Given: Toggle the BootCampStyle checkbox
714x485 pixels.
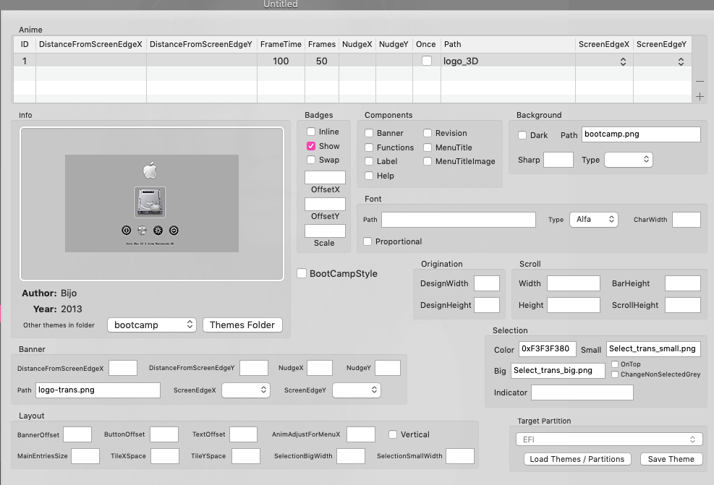Looking at the screenshot, I should point(302,273).
